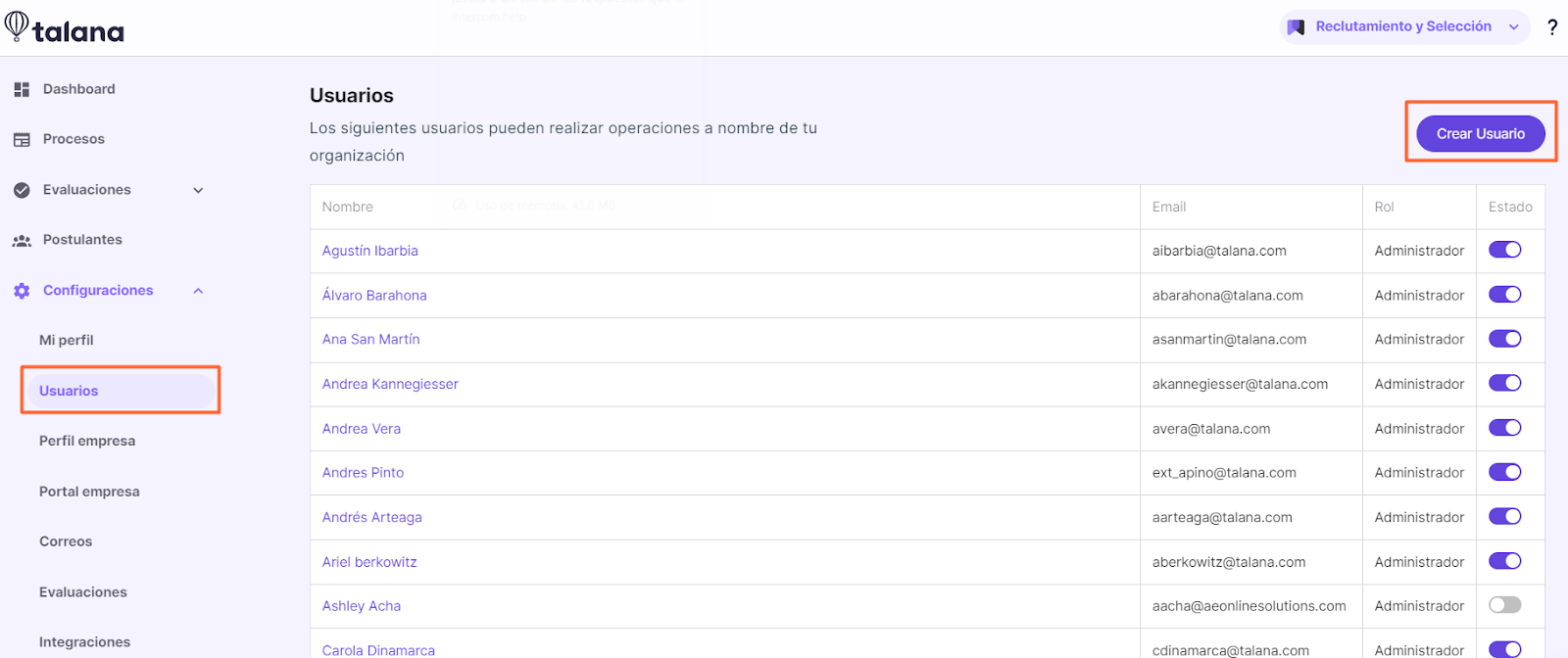The image size is (1568, 658).
Task: Open the user Ashley Acha
Action: 362,606
